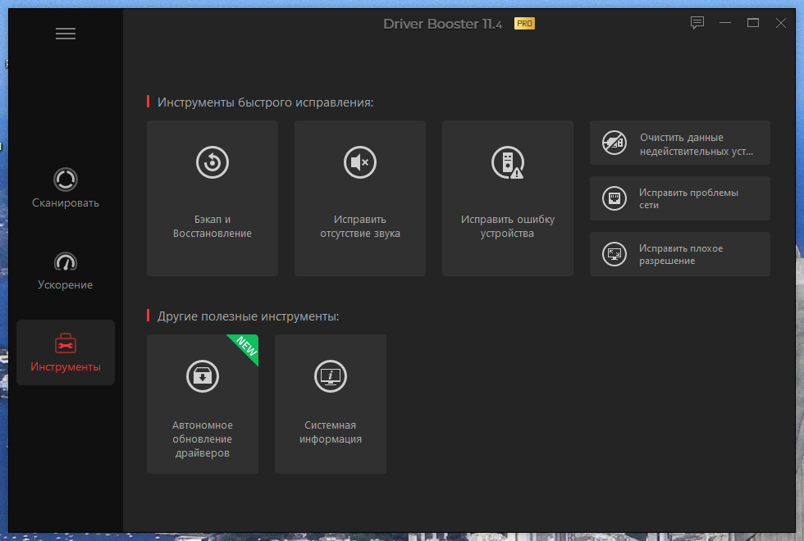Click the muted speaker icon

[360, 162]
